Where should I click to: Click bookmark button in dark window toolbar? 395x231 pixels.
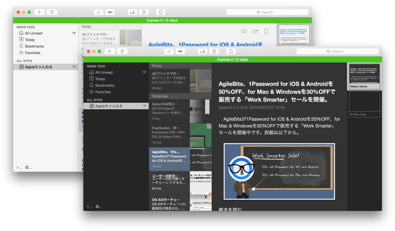[x=231, y=51]
